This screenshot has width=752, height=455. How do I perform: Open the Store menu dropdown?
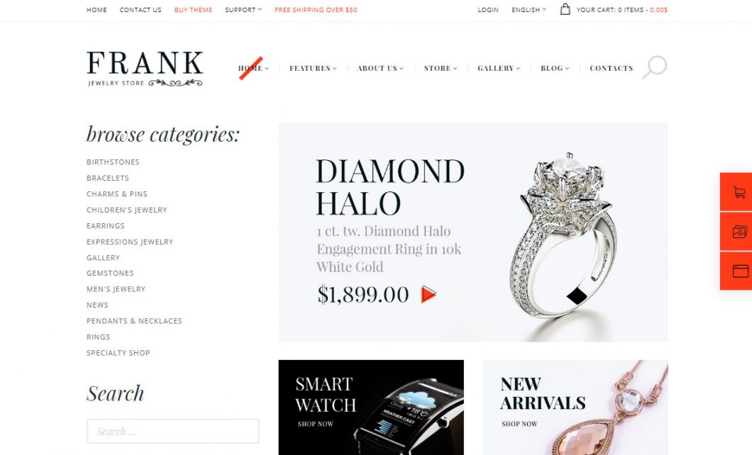[441, 69]
